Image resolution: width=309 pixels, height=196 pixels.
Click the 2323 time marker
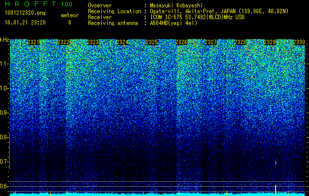point(93,42)
